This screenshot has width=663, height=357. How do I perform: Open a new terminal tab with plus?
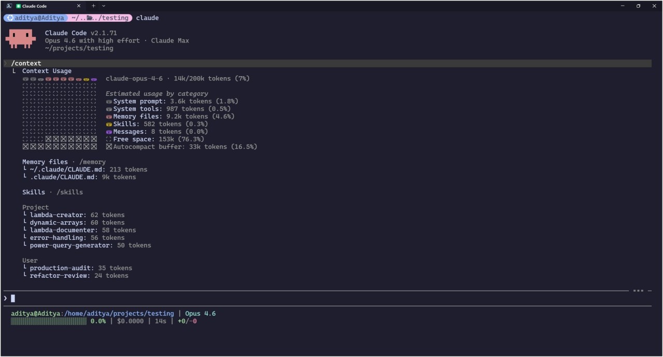[x=93, y=6]
